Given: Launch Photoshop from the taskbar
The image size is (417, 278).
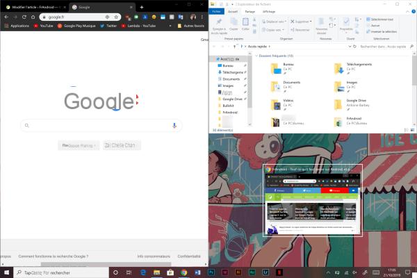Looking at the screenshot, I should click(x=211, y=272).
